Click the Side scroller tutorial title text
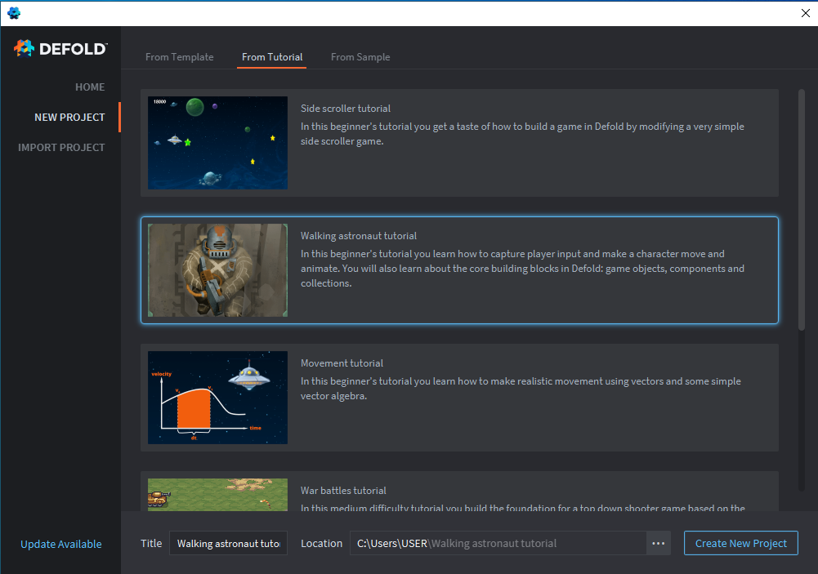The image size is (818, 574). coord(346,109)
